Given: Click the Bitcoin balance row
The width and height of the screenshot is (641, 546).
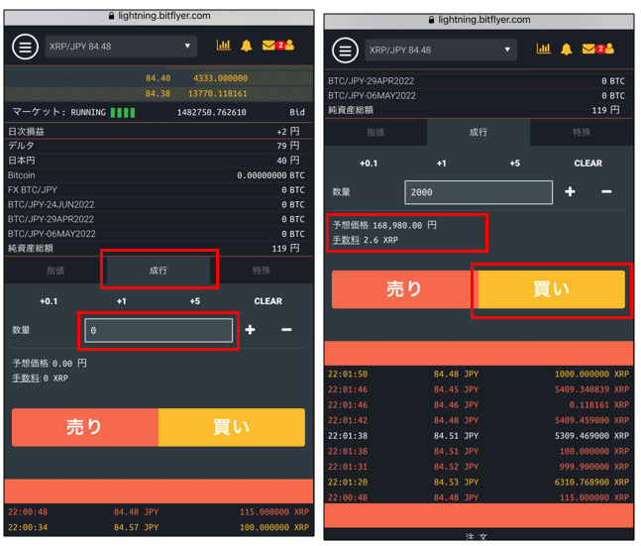Looking at the screenshot, I should click(x=159, y=175).
